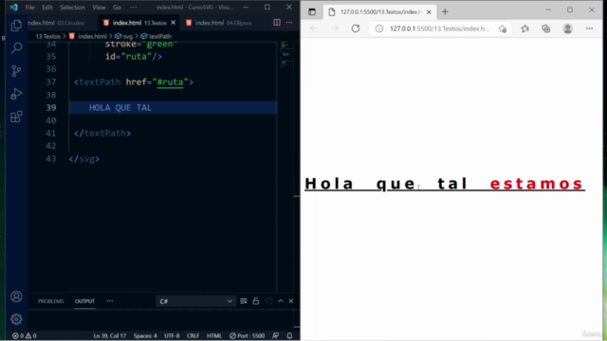Click Port : 5500 Live Server button
The width and height of the screenshot is (607, 341).
pyautogui.click(x=247, y=335)
